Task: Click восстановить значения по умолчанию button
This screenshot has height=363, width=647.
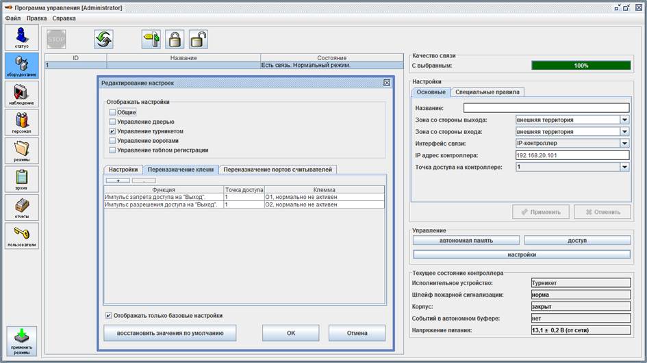Action: [170, 333]
